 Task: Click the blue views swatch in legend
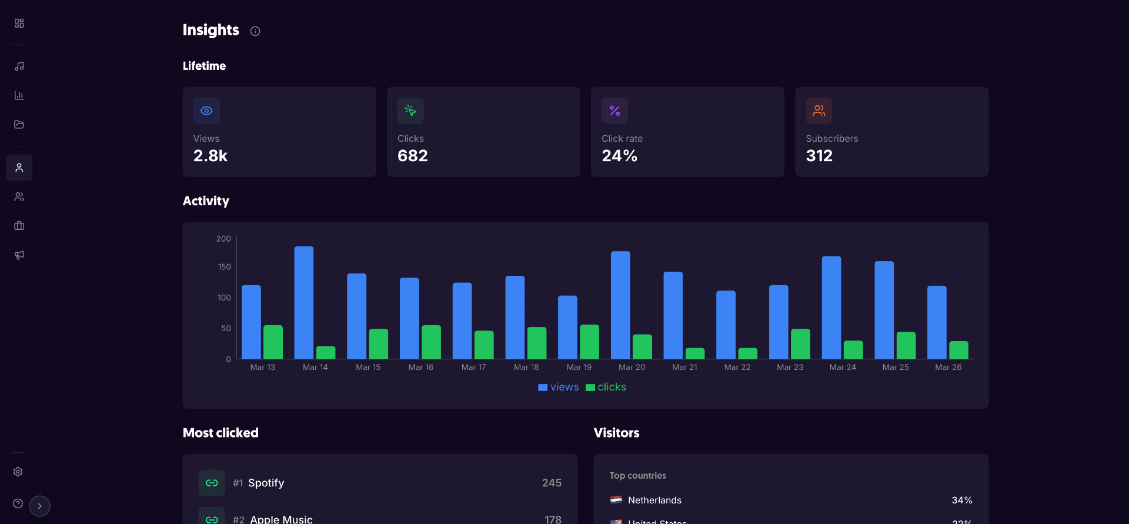[543, 388]
